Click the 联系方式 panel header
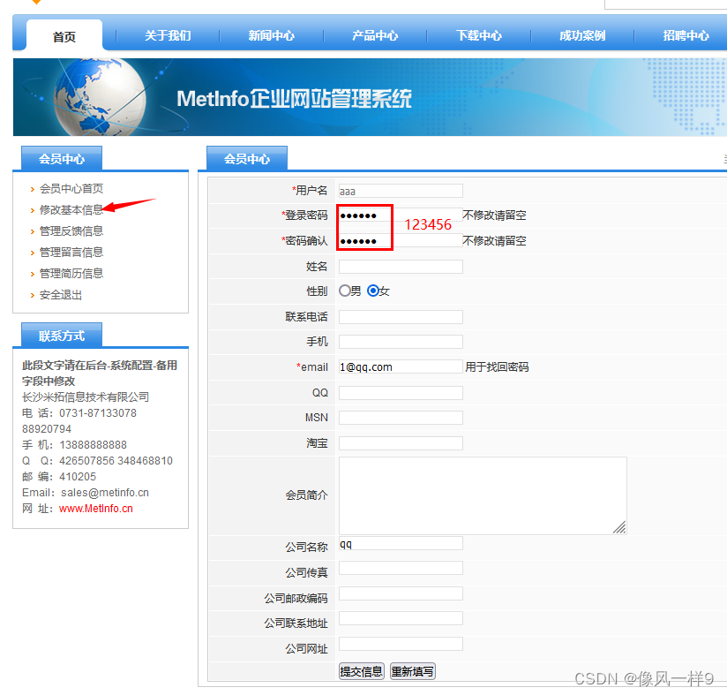The image size is (727, 695). tap(62, 335)
